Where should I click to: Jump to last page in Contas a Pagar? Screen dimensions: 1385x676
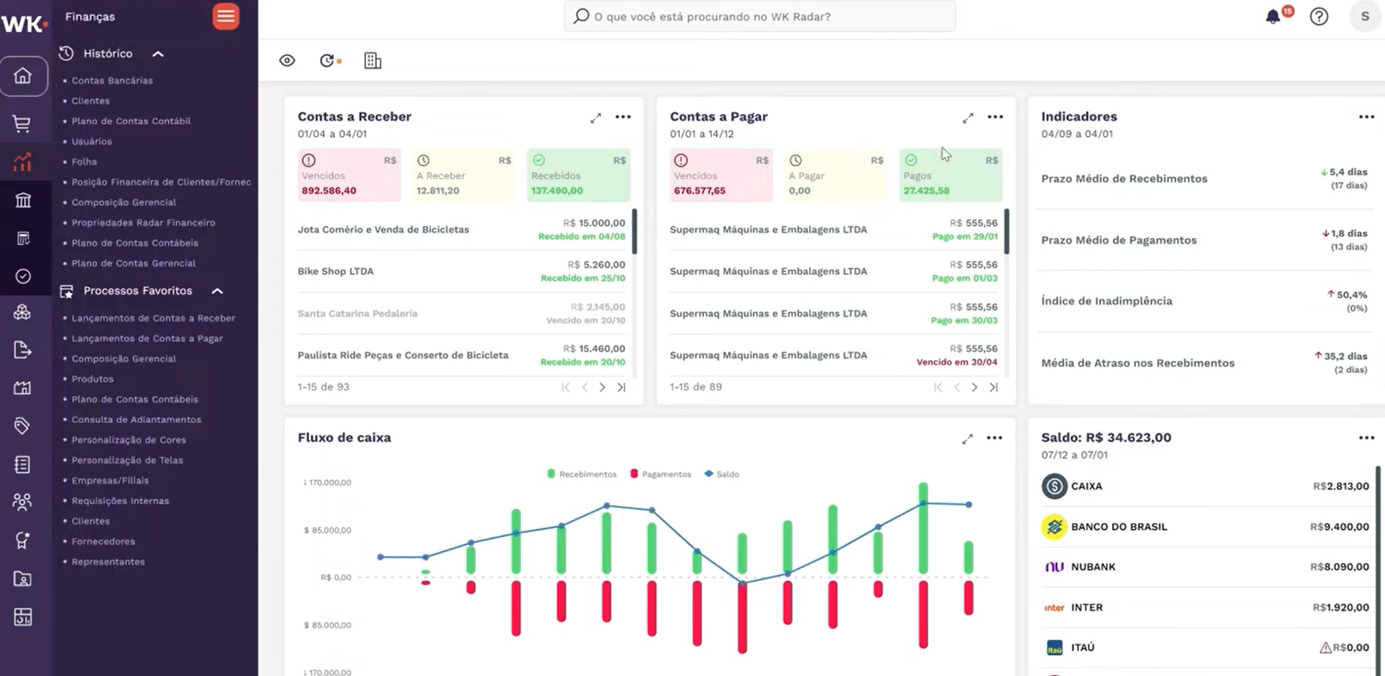coord(993,387)
